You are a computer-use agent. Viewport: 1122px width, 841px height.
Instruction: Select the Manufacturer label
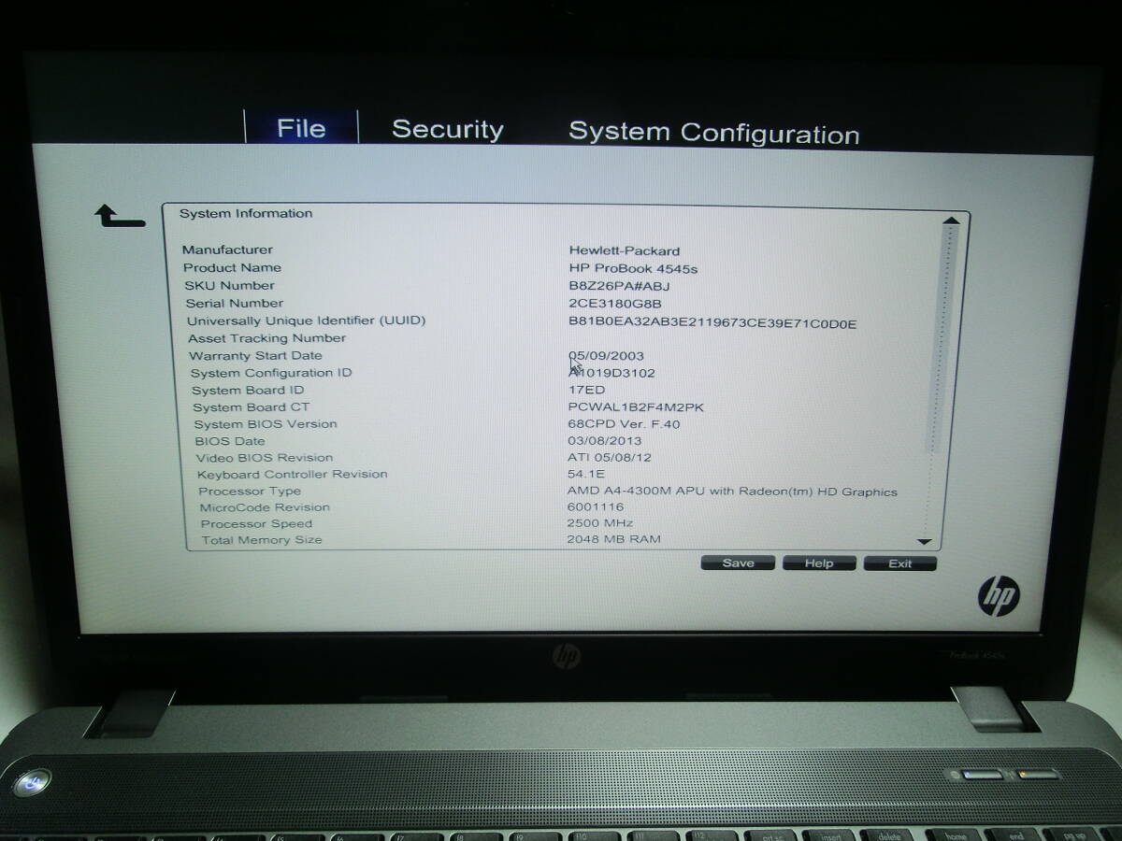(227, 249)
